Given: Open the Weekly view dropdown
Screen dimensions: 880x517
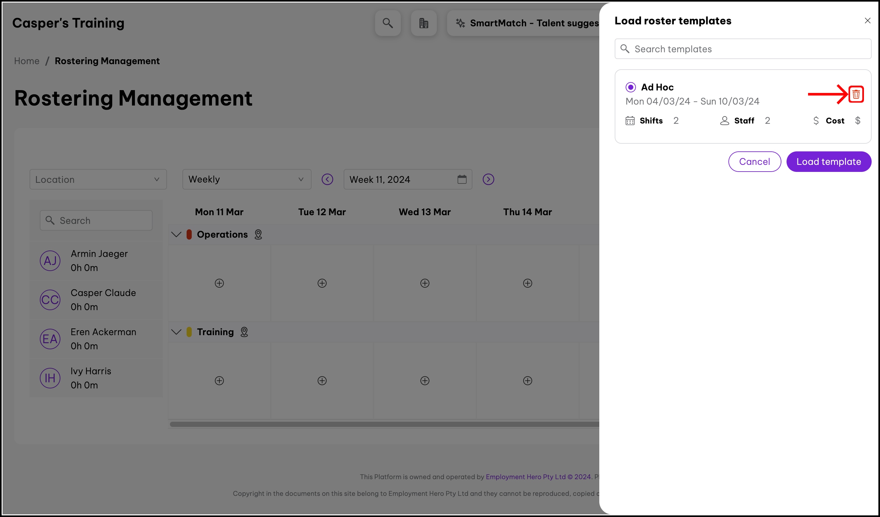Looking at the screenshot, I should (x=247, y=179).
